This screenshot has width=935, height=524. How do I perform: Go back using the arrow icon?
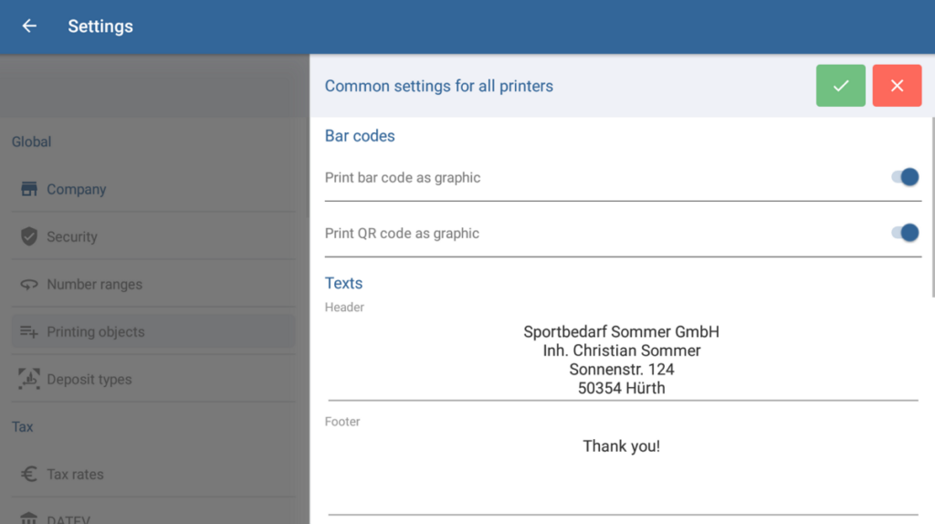tap(29, 26)
